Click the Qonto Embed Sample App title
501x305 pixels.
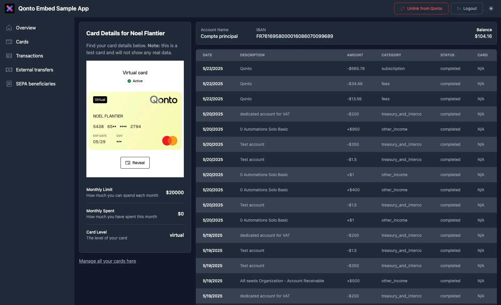point(53,8)
